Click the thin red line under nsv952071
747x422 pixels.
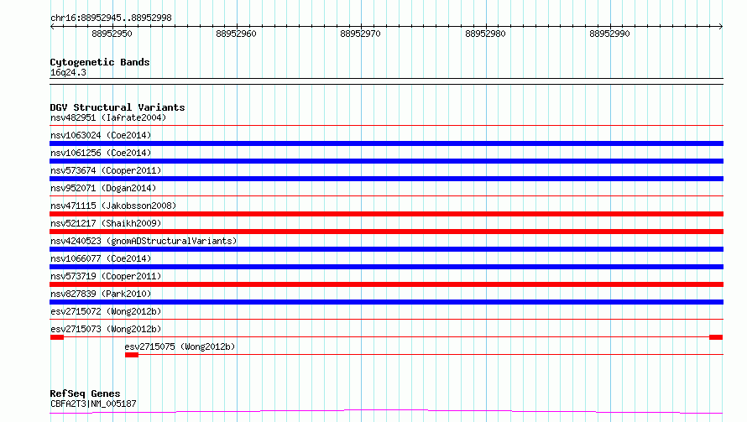point(386,195)
